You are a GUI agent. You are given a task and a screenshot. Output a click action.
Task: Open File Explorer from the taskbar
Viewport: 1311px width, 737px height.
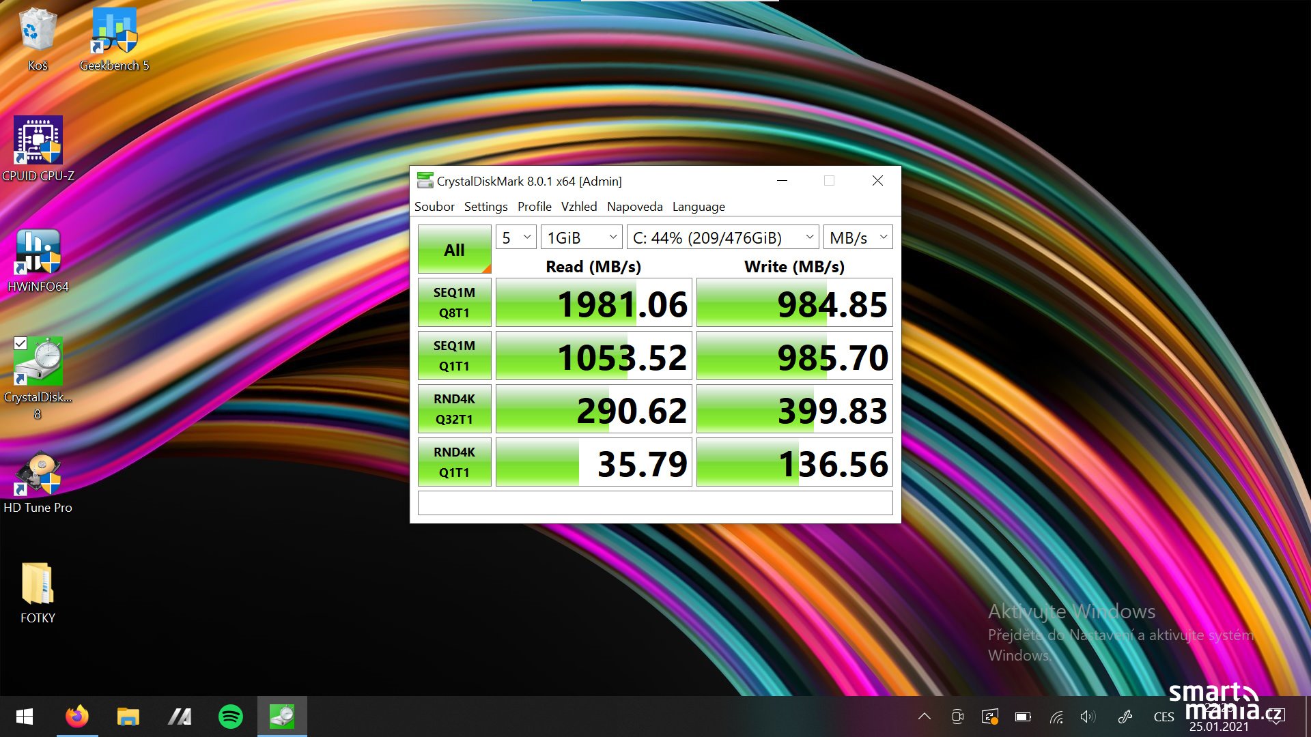click(128, 717)
